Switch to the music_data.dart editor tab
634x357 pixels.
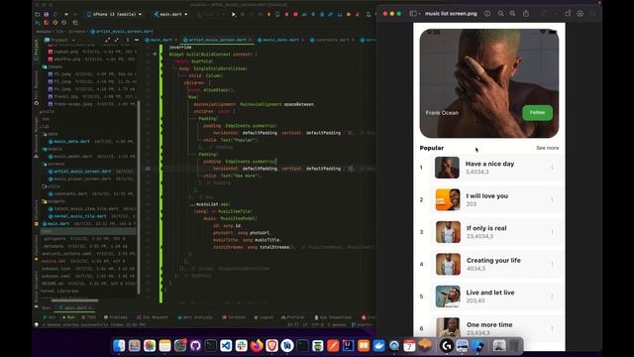pyautogui.click(x=280, y=40)
